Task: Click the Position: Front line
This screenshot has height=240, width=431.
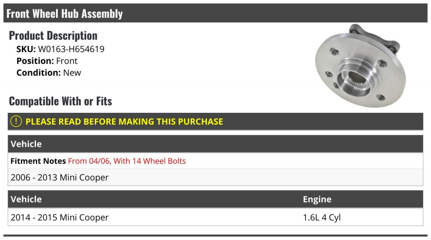Action: pos(47,61)
